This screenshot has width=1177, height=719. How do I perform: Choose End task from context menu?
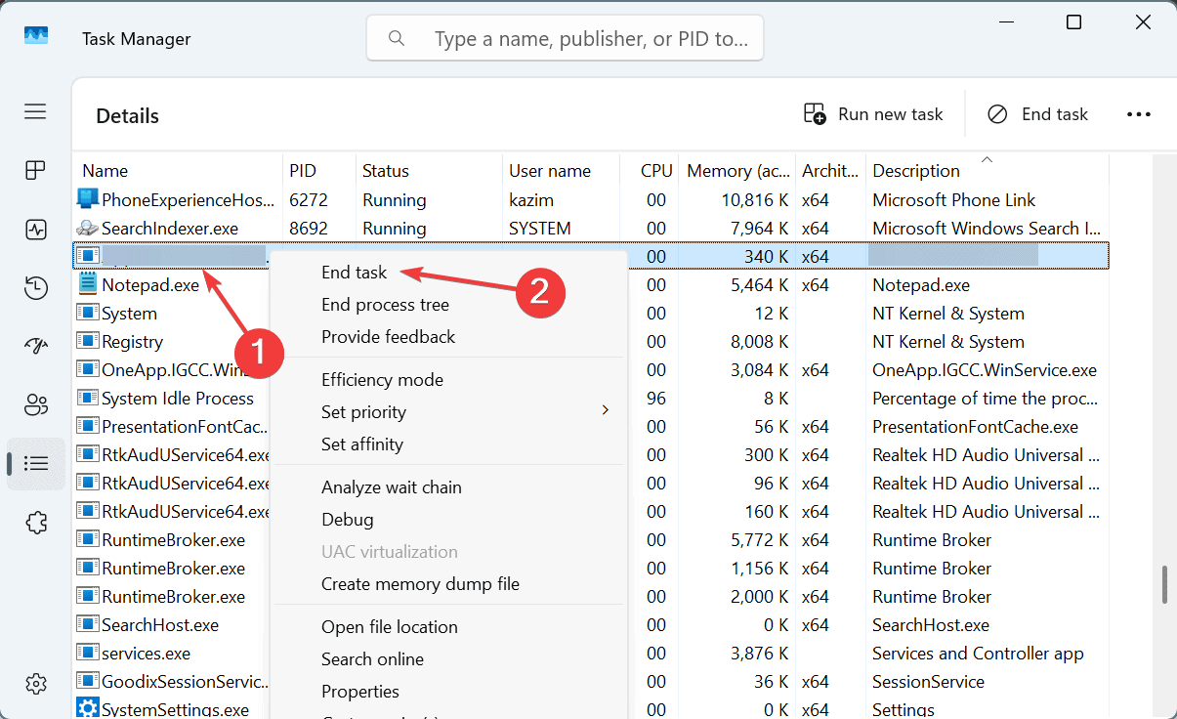coord(354,273)
